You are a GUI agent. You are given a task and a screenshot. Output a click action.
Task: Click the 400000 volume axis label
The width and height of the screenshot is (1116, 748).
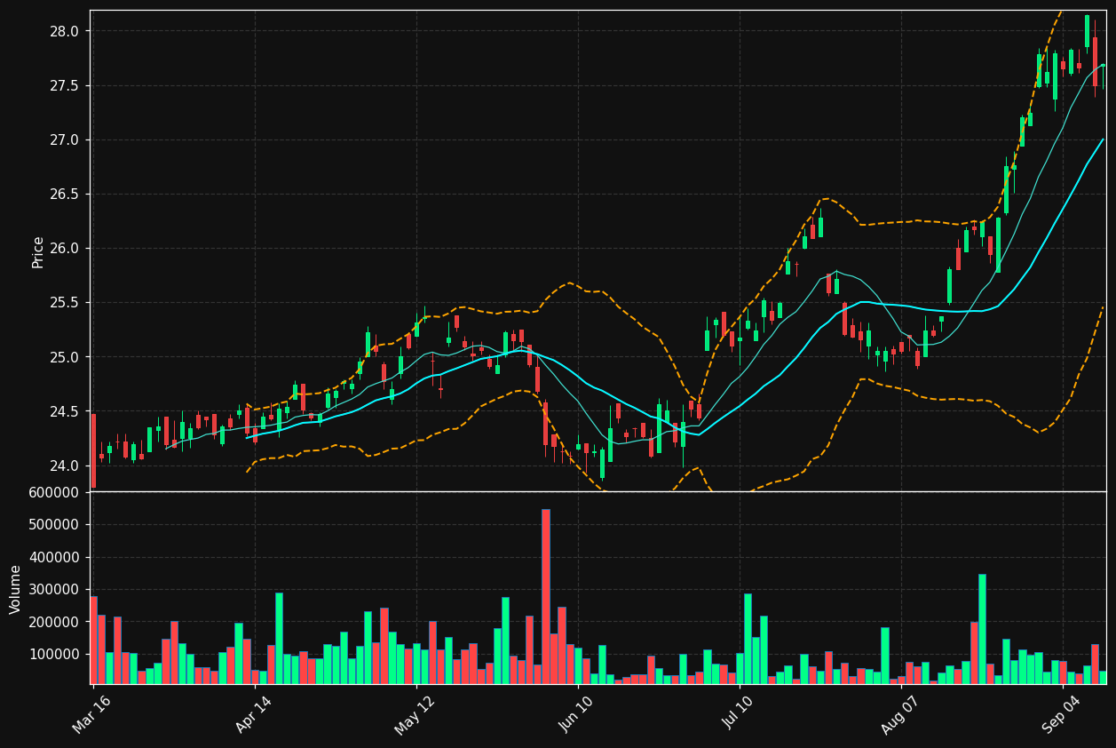click(x=54, y=558)
